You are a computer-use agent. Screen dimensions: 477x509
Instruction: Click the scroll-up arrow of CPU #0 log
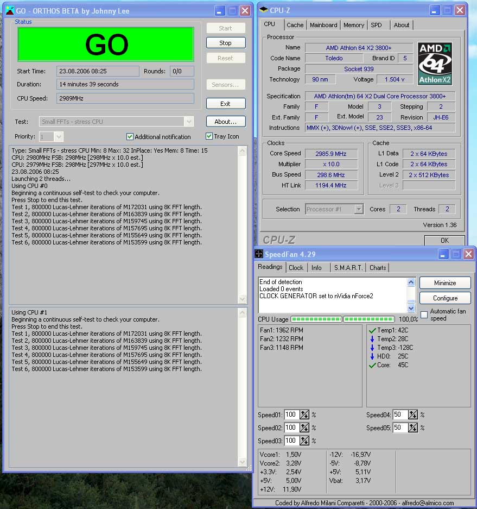click(242, 150)
